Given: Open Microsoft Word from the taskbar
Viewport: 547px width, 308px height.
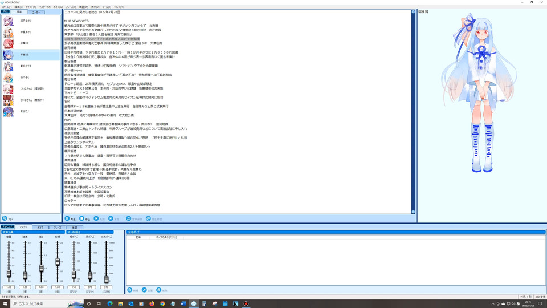Looking at the screenshot, I should point(183,304).
